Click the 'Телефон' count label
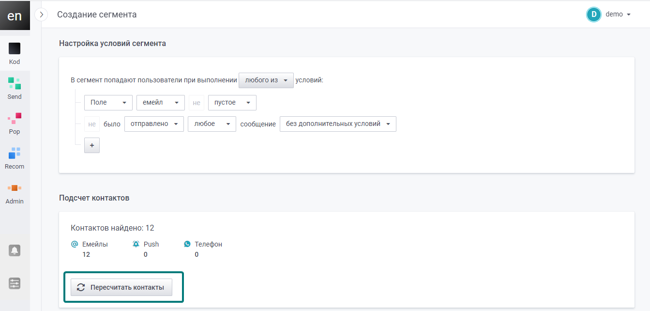The image size is (650, 311). tap(208, 244)
